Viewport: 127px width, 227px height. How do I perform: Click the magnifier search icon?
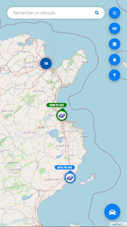pyautogui.click(x=97, y=13)
